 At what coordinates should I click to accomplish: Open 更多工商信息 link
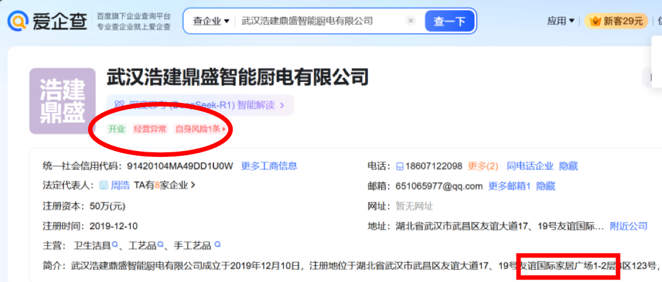(269, 166)
